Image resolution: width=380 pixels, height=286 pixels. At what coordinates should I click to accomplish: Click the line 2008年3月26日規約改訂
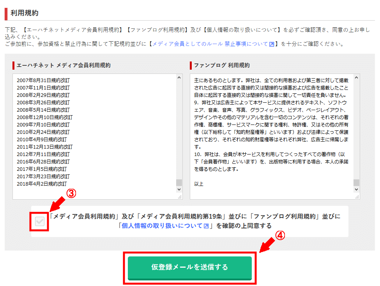pos(43,102)
